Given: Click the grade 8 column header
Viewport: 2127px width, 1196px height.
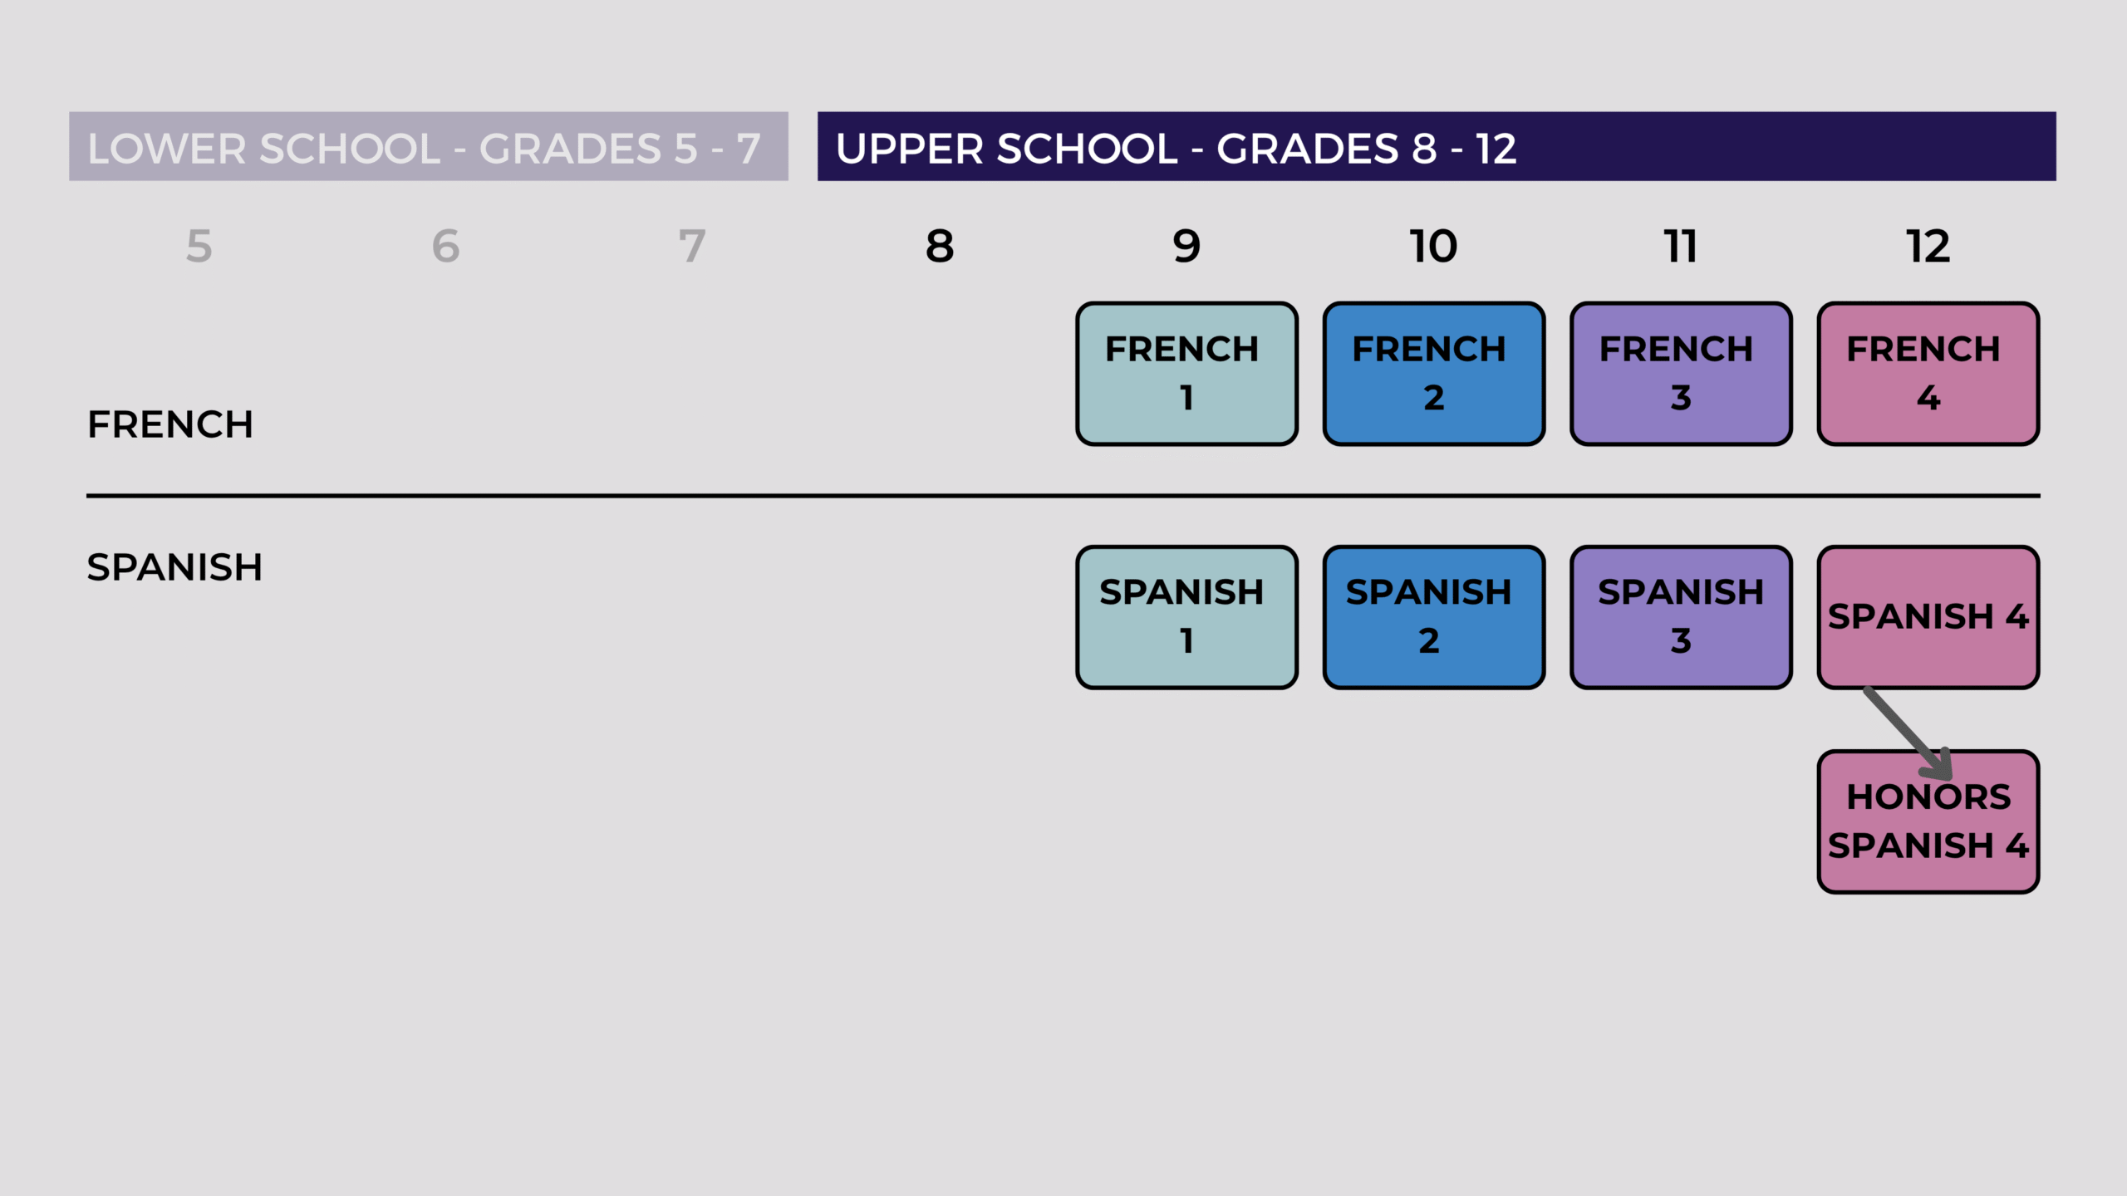Looking at the screenshot, I should [940, 247].
